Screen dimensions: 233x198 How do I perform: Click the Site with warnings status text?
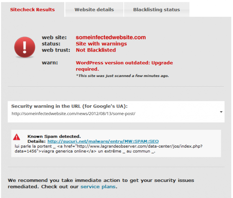101,44
